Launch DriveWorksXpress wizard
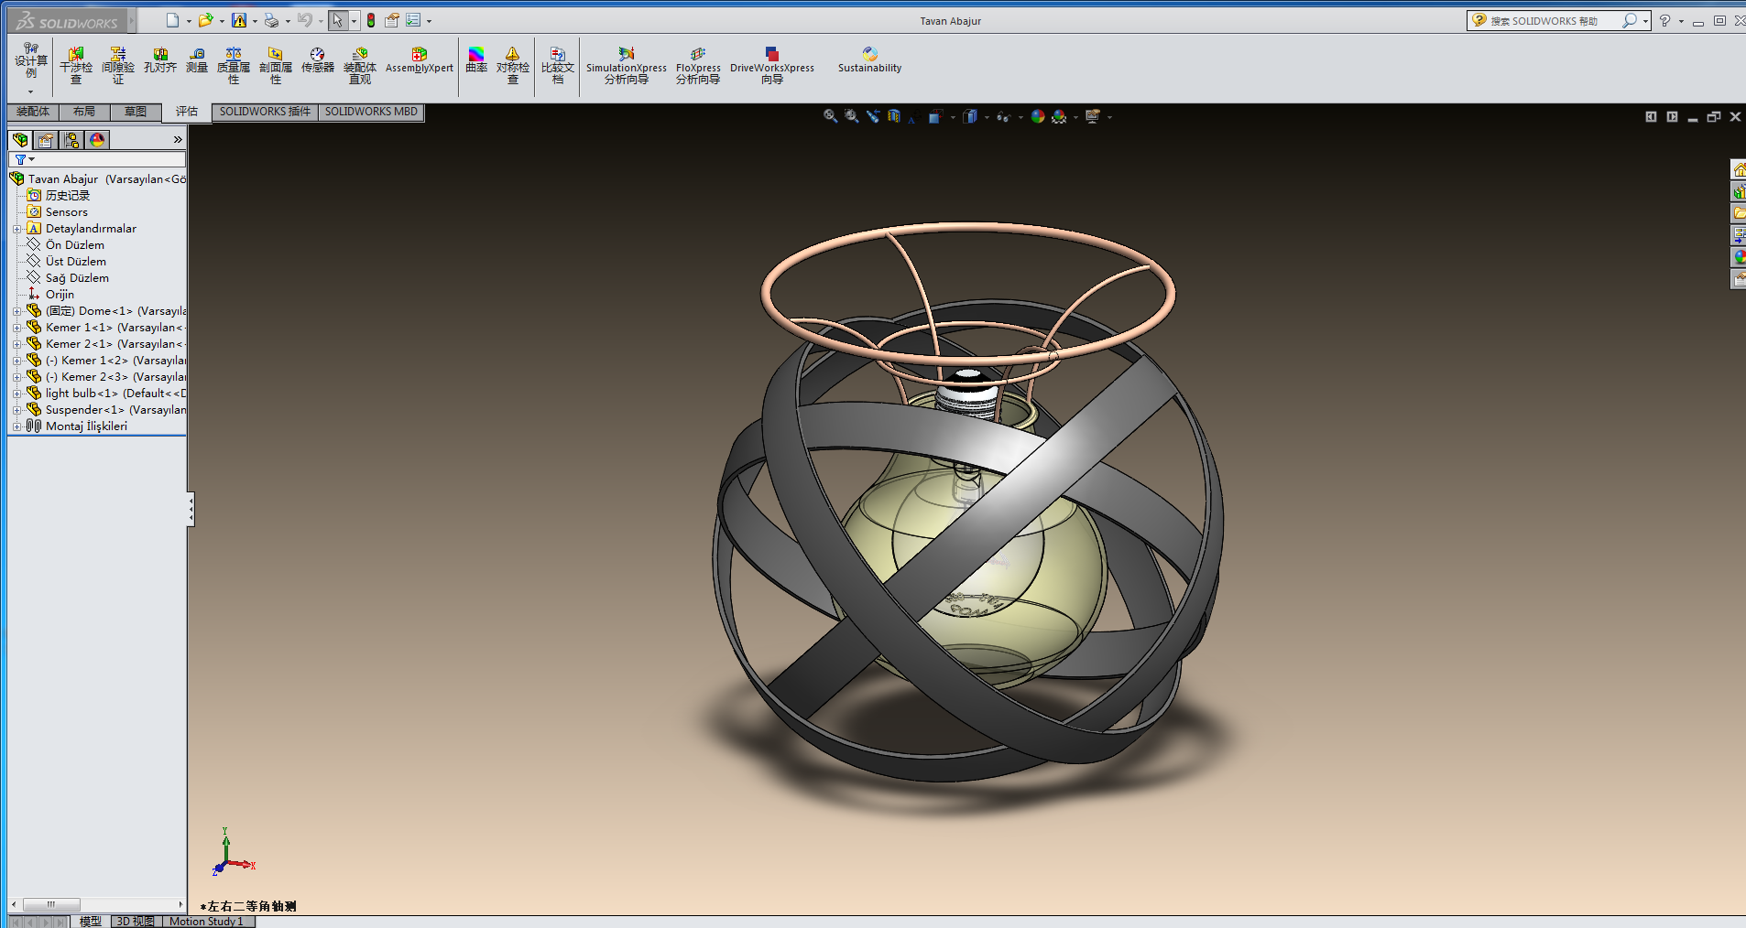The width and height of the screenshot is (1746, 928). [x=772, y=66]
